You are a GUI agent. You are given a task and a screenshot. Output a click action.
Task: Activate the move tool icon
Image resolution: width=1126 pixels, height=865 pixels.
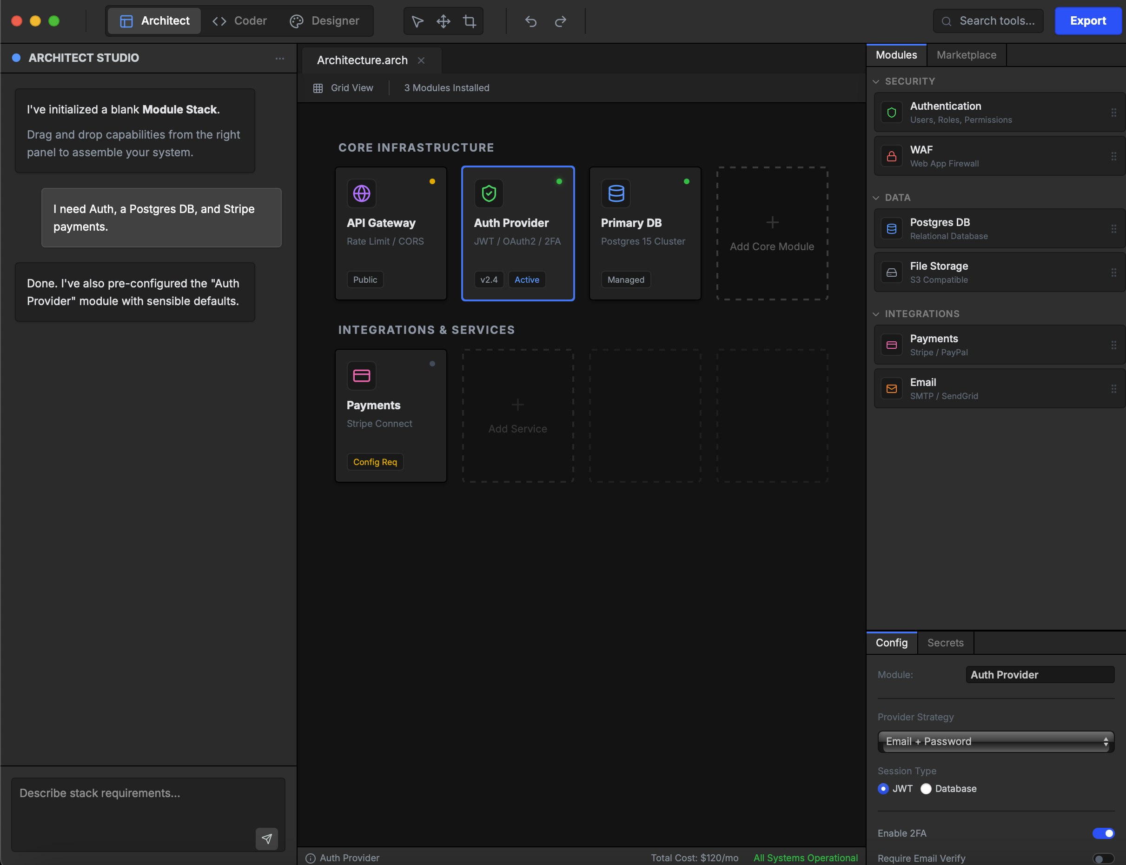[443, 21]
